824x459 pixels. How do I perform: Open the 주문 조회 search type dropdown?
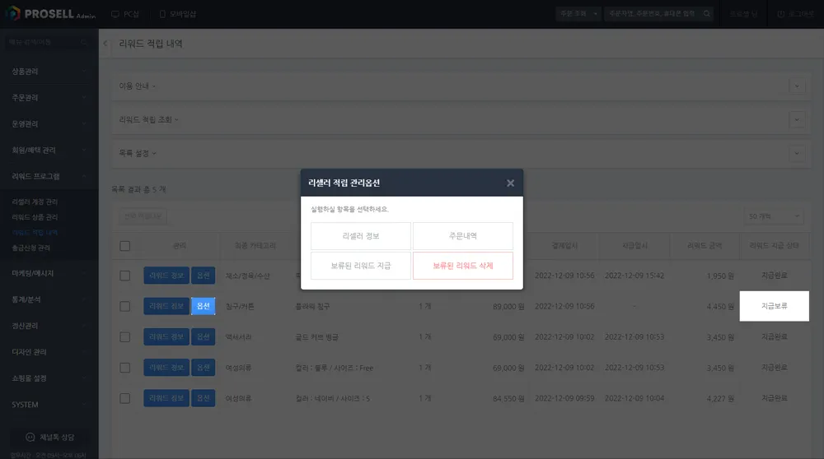coord(578,14)
